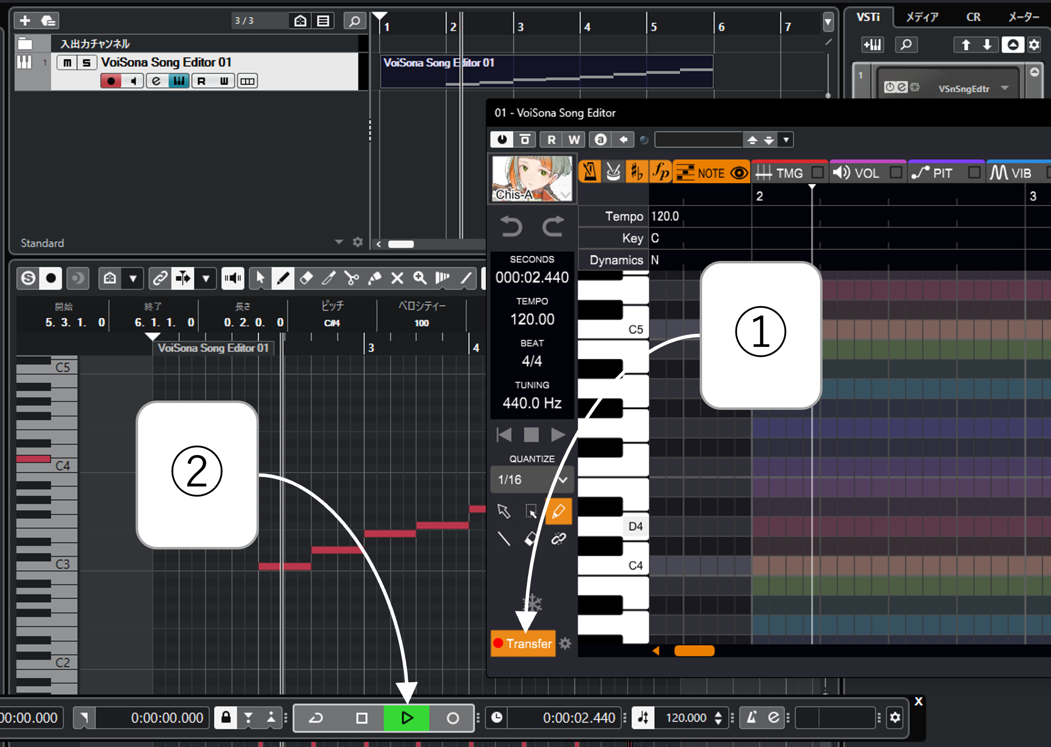Open plugin preset menu down arrow
The image size is (1051, 747).
(x=786, y=140)
